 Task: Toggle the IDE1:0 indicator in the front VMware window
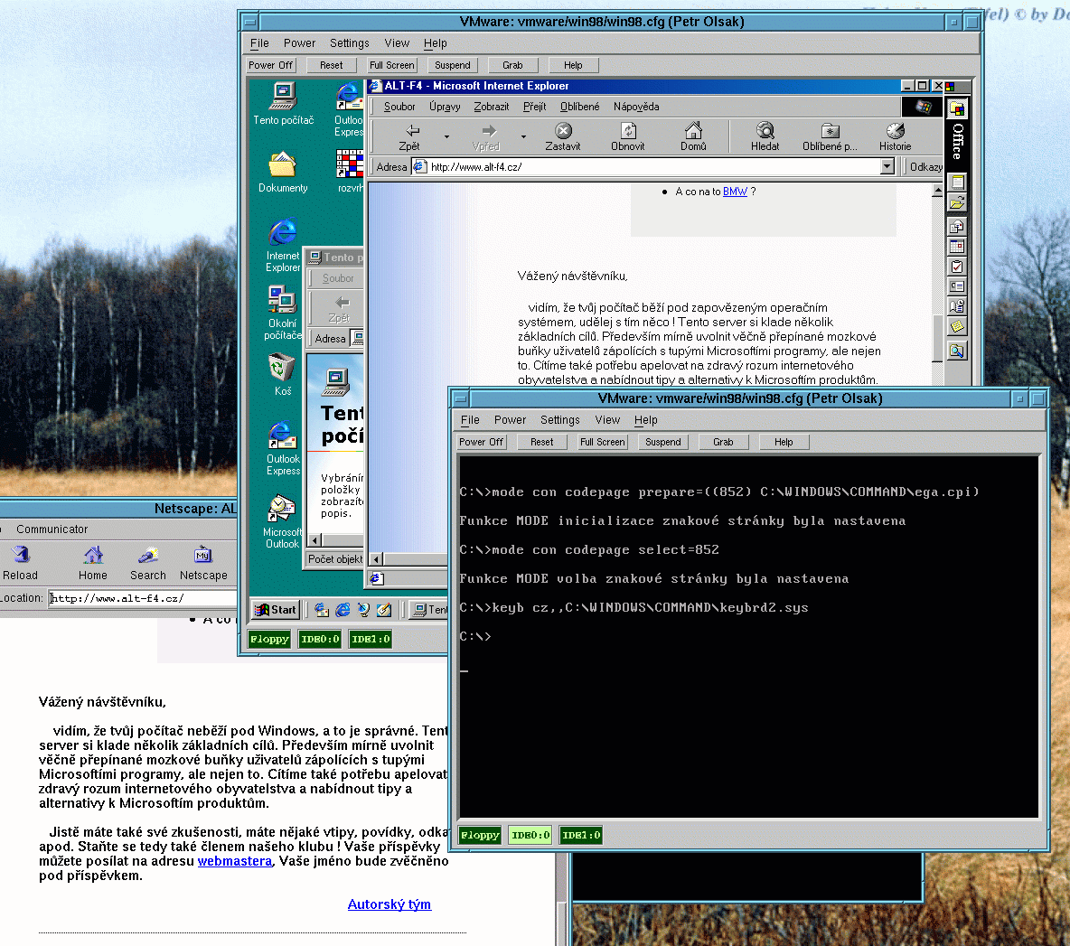581,835
